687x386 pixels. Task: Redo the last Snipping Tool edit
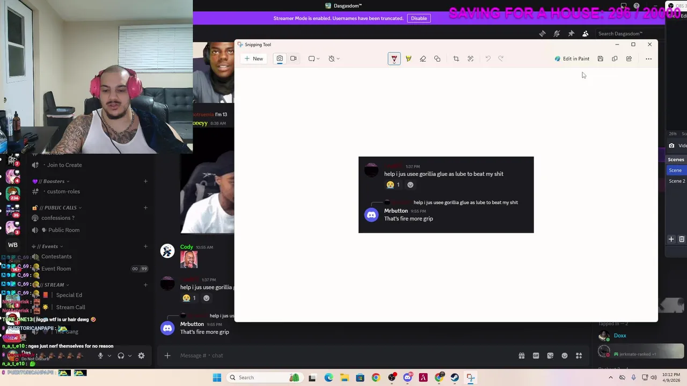coord(501,58)
